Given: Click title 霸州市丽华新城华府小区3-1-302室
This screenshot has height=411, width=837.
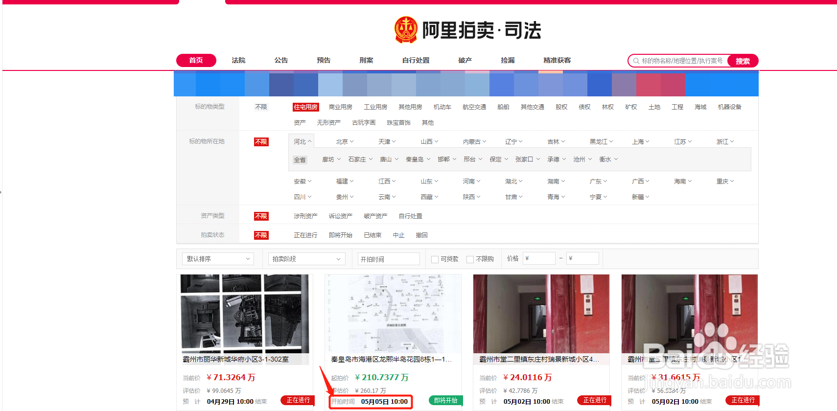Looking at the screenshot, I should [x=235, y=359].
